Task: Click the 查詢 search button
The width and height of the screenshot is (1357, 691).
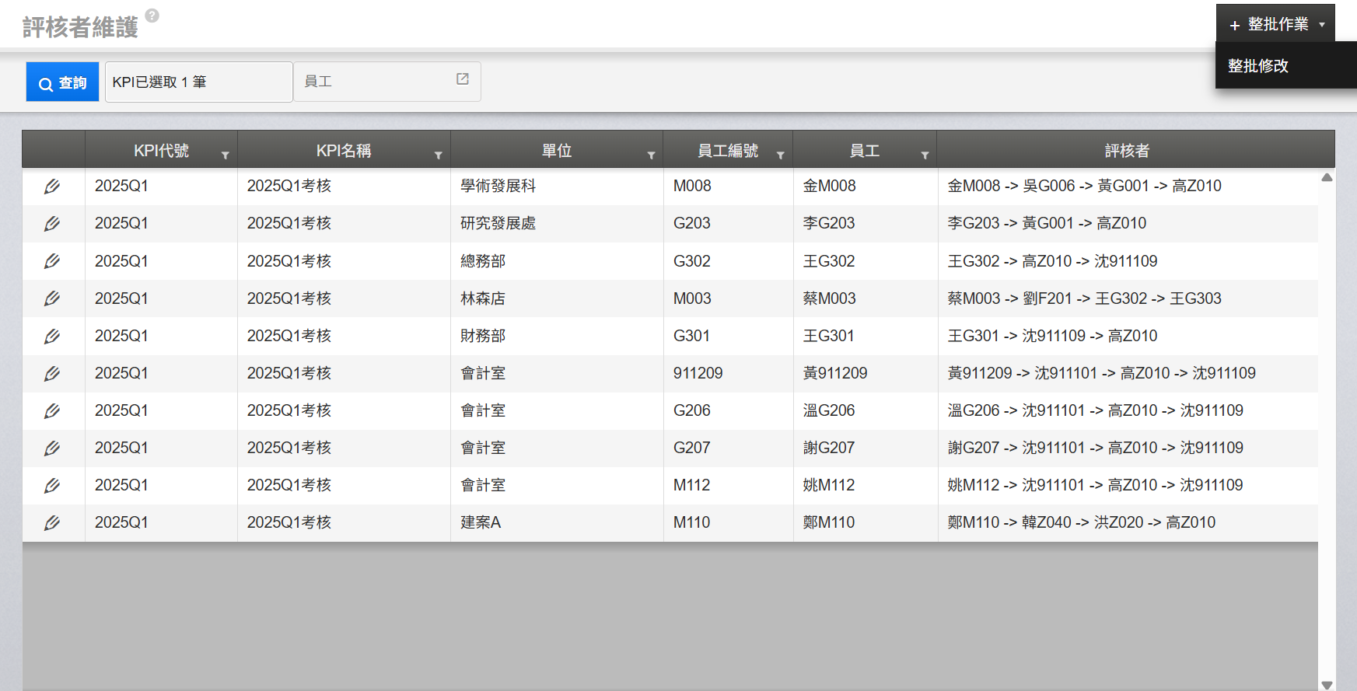Action: click(63, 82)
